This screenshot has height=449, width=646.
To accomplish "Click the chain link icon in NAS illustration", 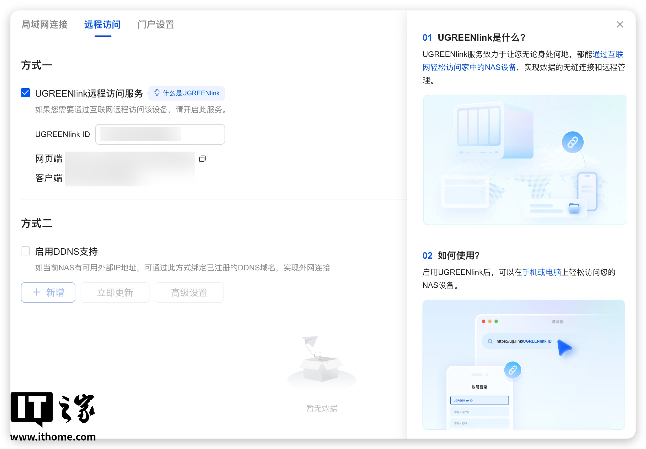I will pos(573,142).
